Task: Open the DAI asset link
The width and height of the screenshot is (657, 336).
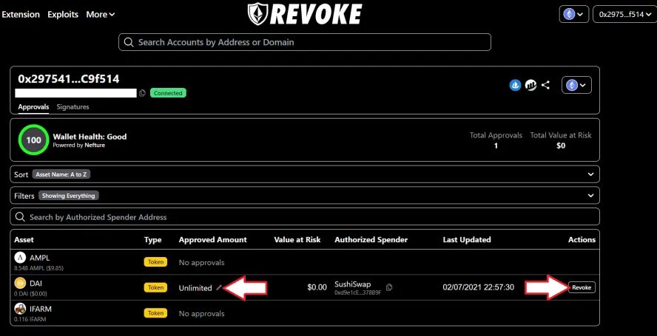Action: (x=36, y=284)
